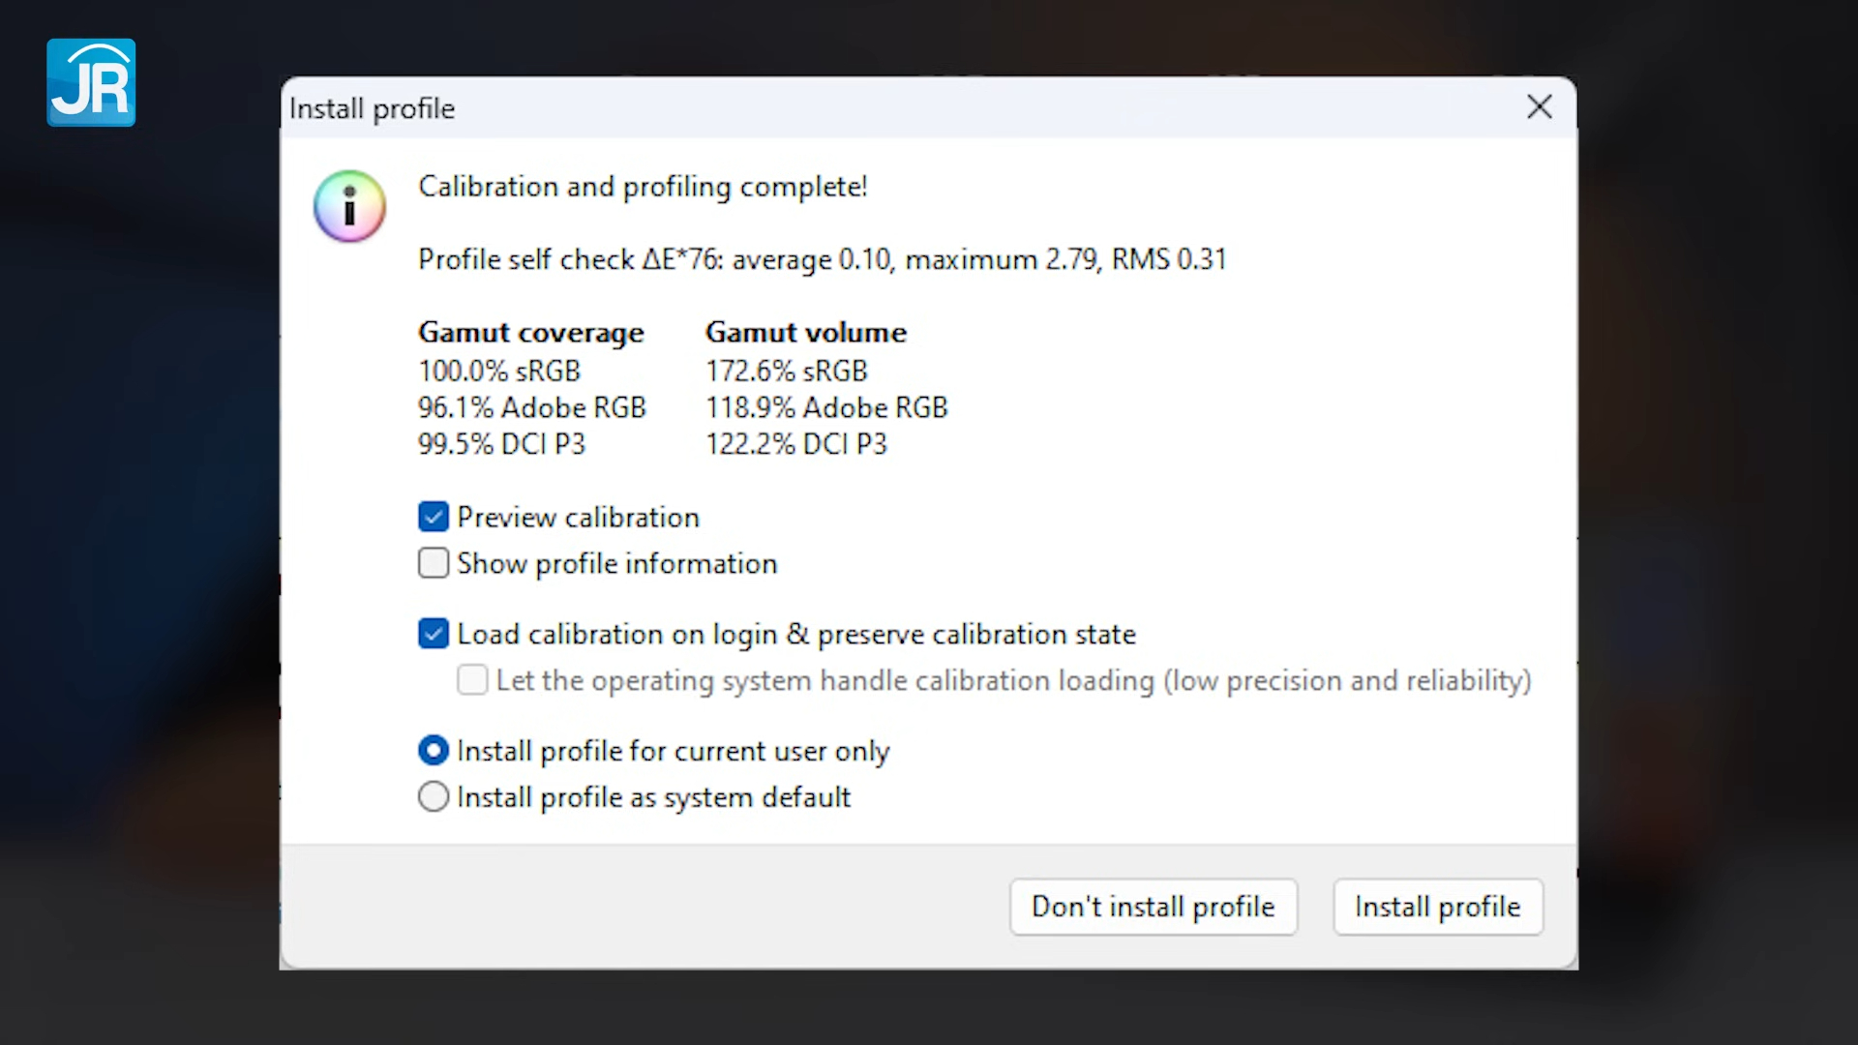
Task: Close the Install profile dialog
Action: [1539, 107]
